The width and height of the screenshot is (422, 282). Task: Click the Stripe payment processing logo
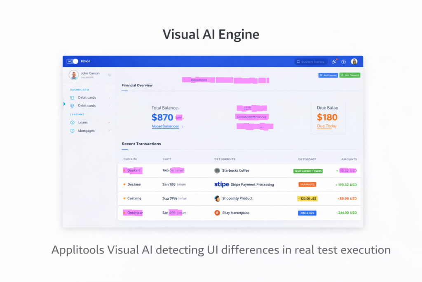[x=222, y=185]
